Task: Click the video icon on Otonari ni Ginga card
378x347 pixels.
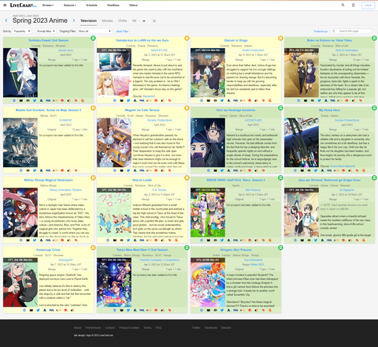Action: click(x=209, y=100)
